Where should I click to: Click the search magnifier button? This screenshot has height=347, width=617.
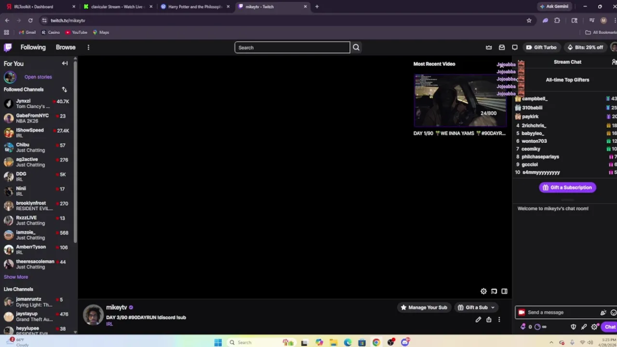tap(356, 47)
